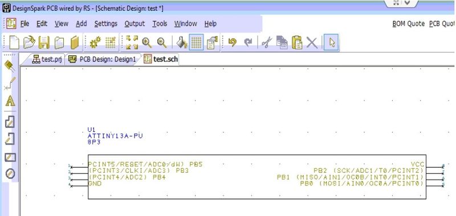Click the ATTINY13A-PU component name label
Screen dimensions: 456x216
click(x=115, y=136)
